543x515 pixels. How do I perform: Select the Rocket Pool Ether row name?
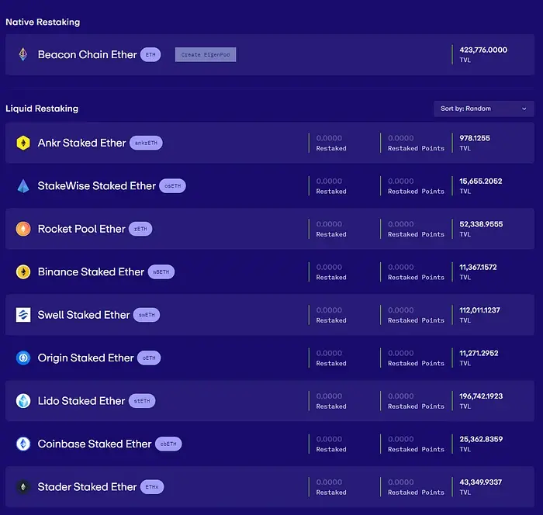(81, 229)
